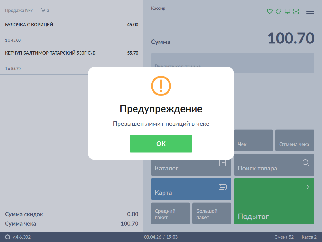The height and width of the screenshot is (242, 322).
Task: Click the magnifier icon on Поиск товара
Action: point(306,163)
